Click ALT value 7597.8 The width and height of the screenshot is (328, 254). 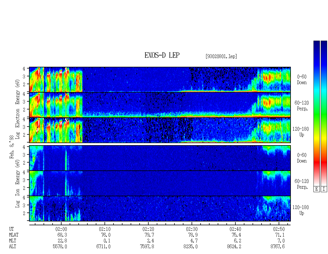point(147,247)
